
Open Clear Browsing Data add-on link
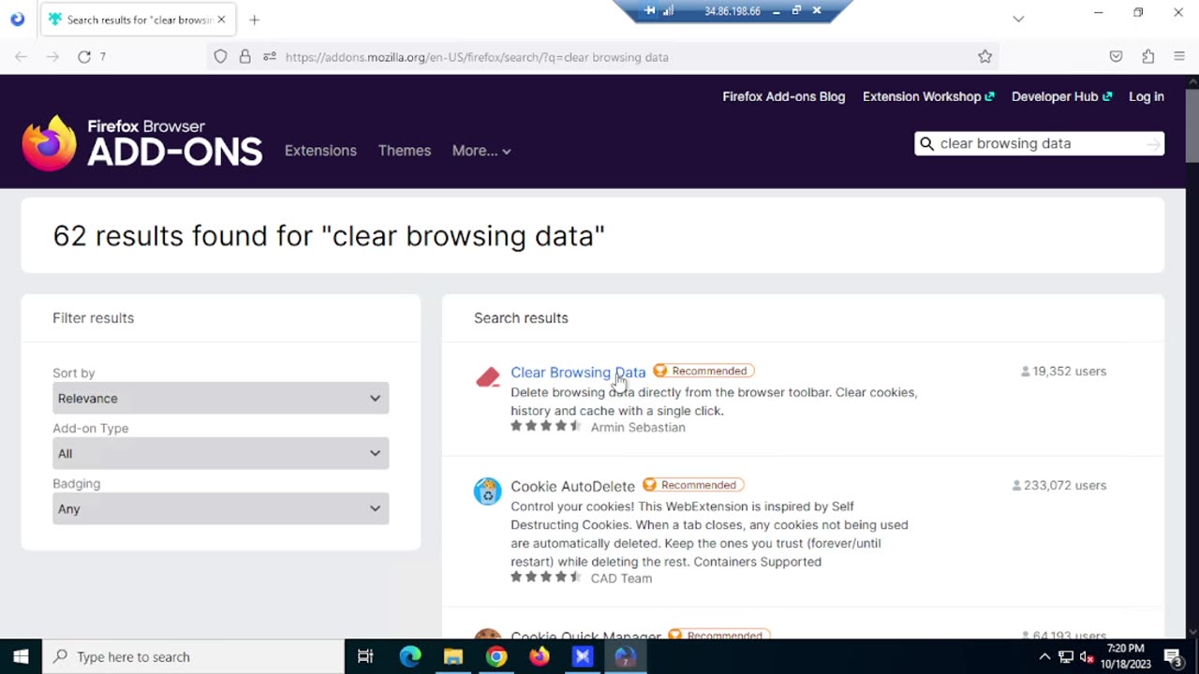(x=578, y=372)
